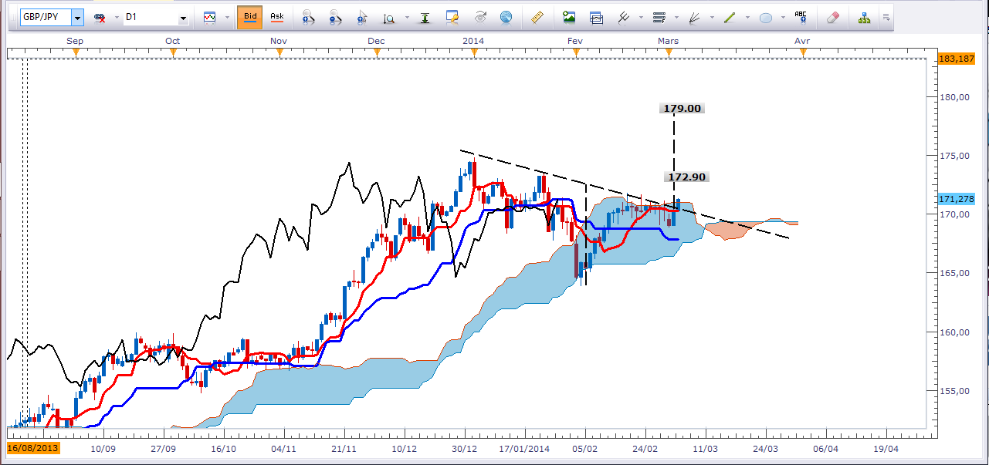Expand arrow next to ellipse tool
989x465 pixels.
[x=783, y=17]
